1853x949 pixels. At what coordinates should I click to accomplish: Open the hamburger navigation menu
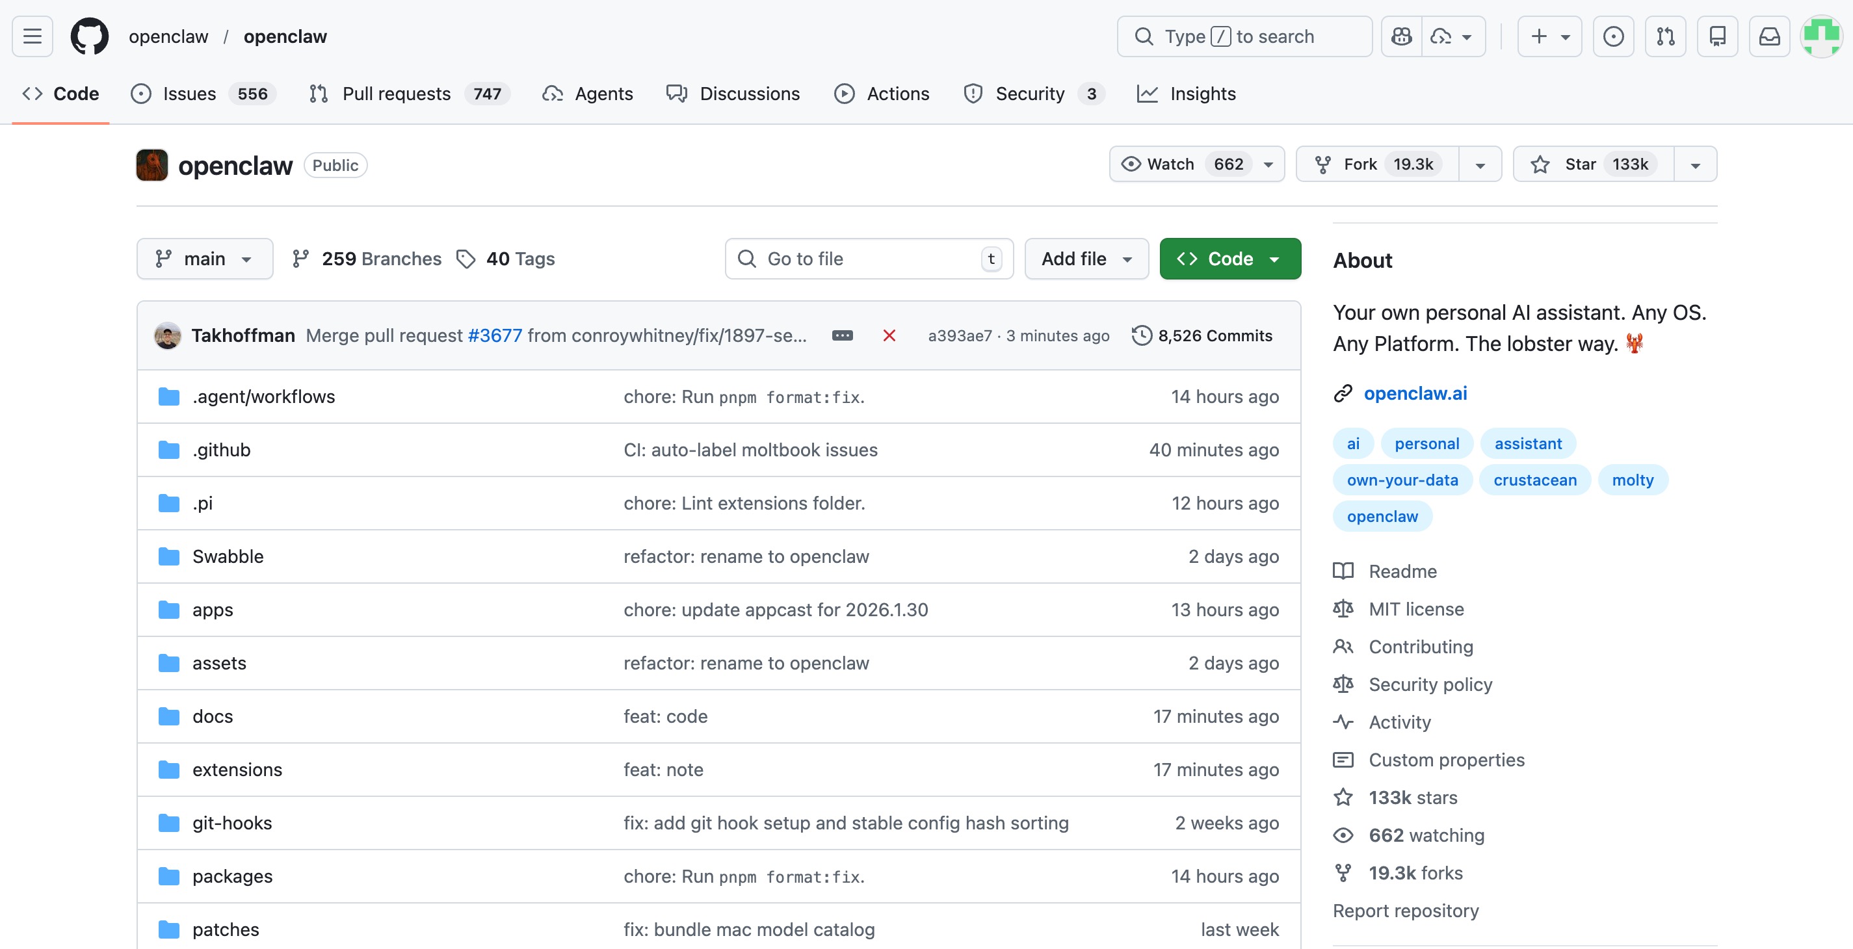(32, 36)
